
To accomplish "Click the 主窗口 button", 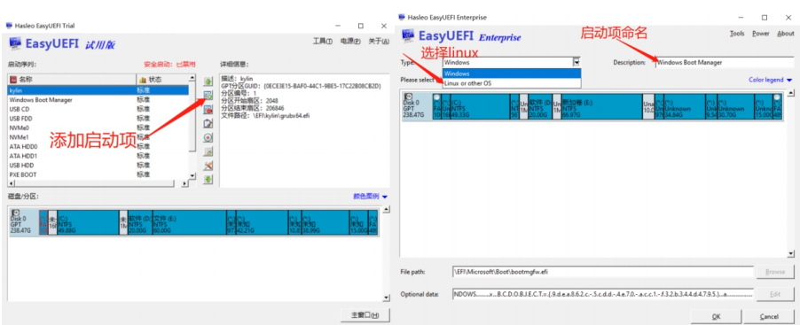I will (365, 314).
